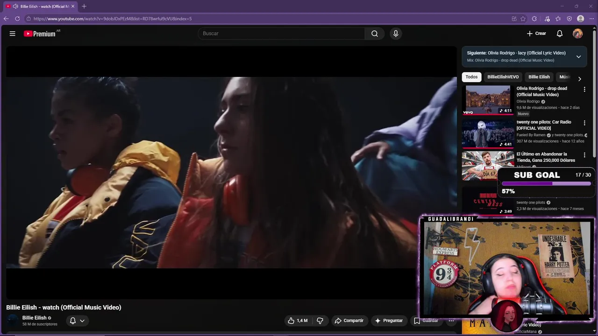Open Olivia Rodrigo drop dead video title

(542, 91)
